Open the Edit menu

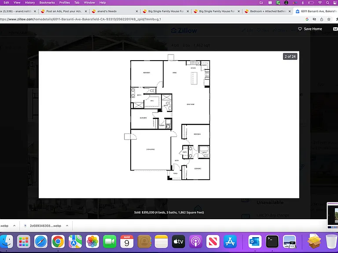click(6, 3)
